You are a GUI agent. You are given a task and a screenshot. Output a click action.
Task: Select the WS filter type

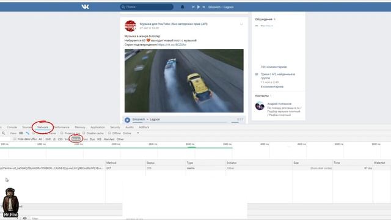99,139
